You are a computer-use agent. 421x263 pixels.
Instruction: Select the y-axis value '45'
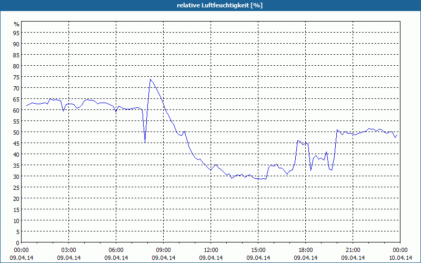point(16,143)
